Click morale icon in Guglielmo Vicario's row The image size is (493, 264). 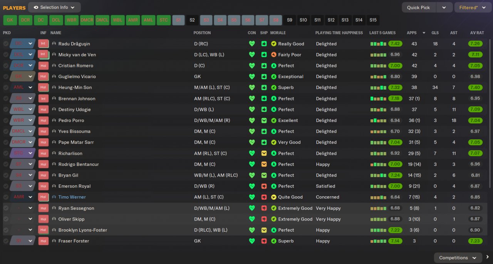(x=273, y=77)
